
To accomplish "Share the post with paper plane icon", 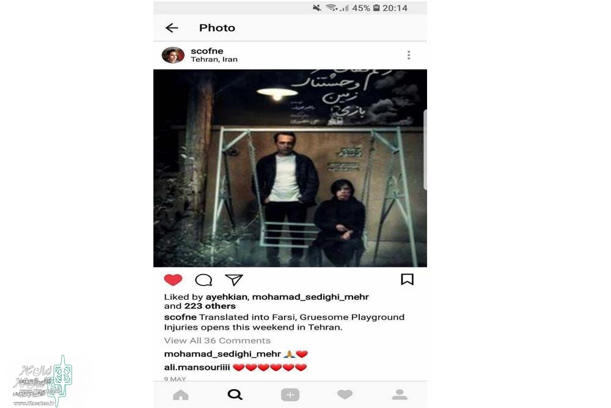I will tap(234, 280).
